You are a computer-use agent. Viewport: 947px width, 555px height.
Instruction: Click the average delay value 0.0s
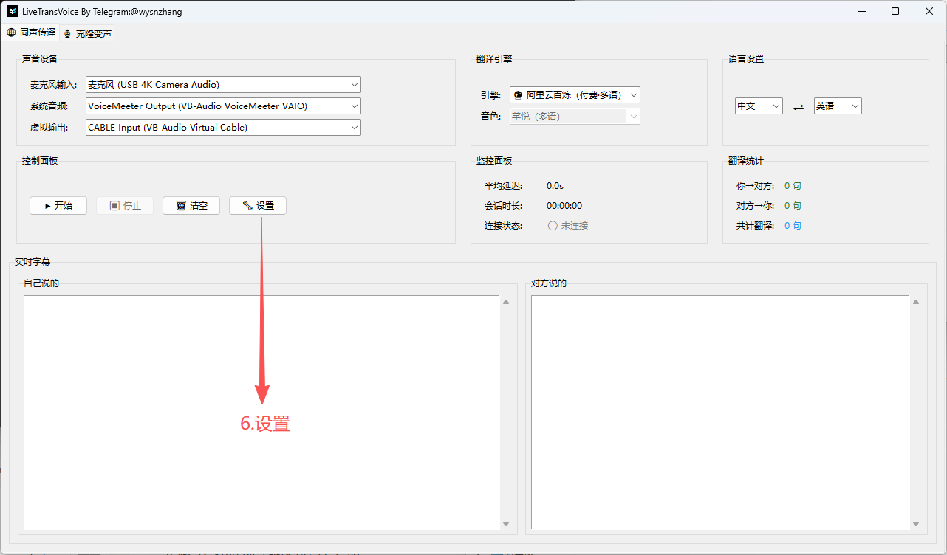pos(555,186)
